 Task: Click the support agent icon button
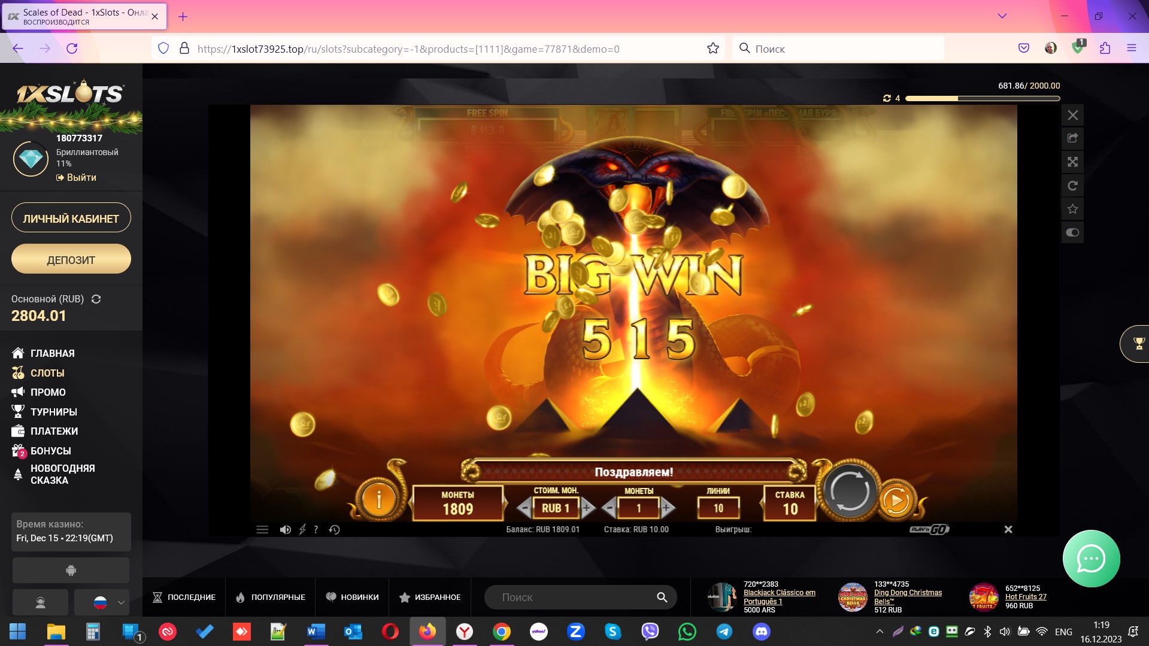pyautogui.click(x=40, y=602)
